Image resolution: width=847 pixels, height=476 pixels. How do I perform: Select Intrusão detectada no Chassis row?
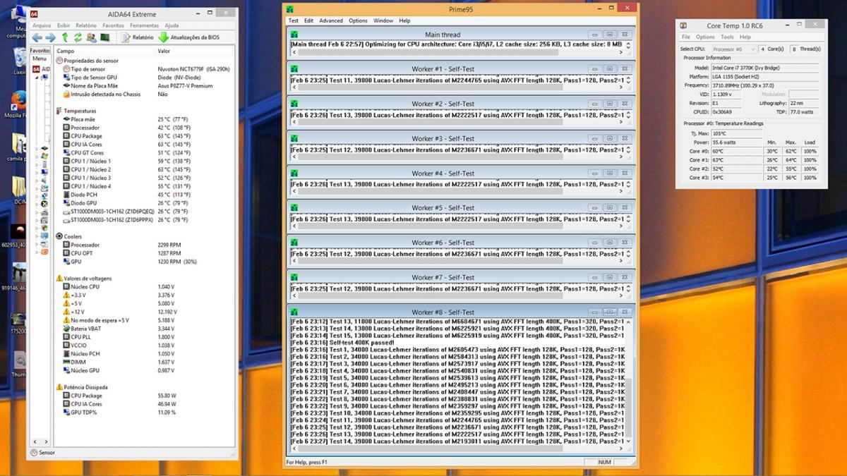(x=145, y=94)
